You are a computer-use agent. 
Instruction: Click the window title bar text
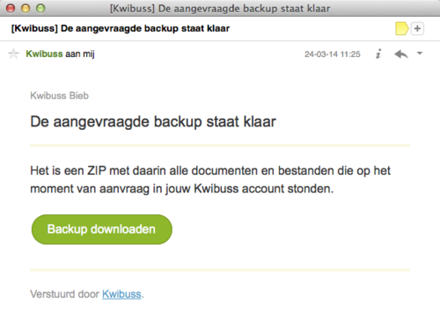pyautogui.click(x=220, y=9)
